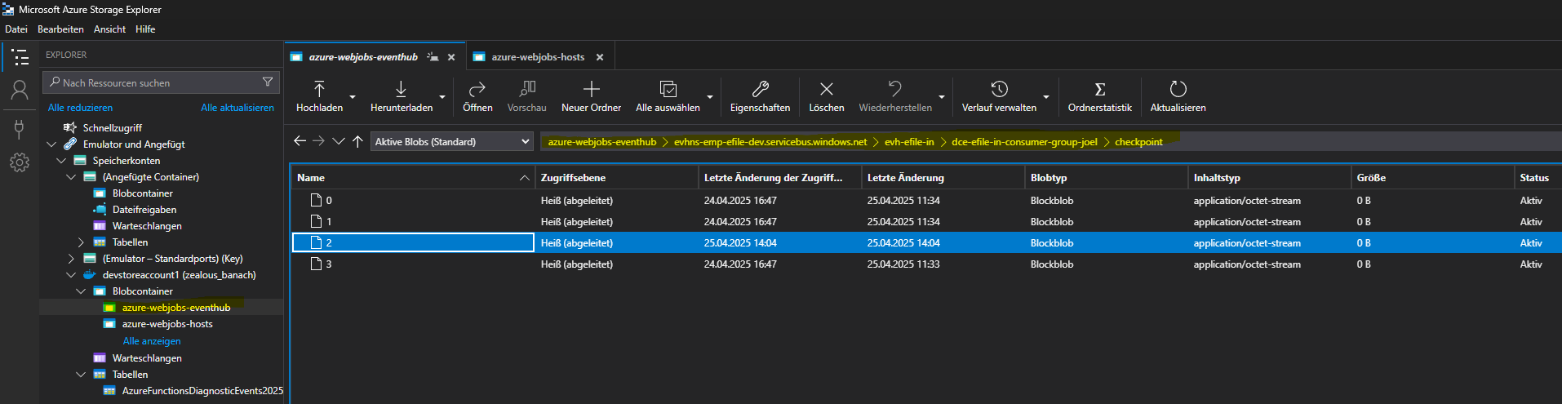Switch to the azure-webjobs-hosts tab
Viewport: 1562px width, 404px height.
click(538, 57)
